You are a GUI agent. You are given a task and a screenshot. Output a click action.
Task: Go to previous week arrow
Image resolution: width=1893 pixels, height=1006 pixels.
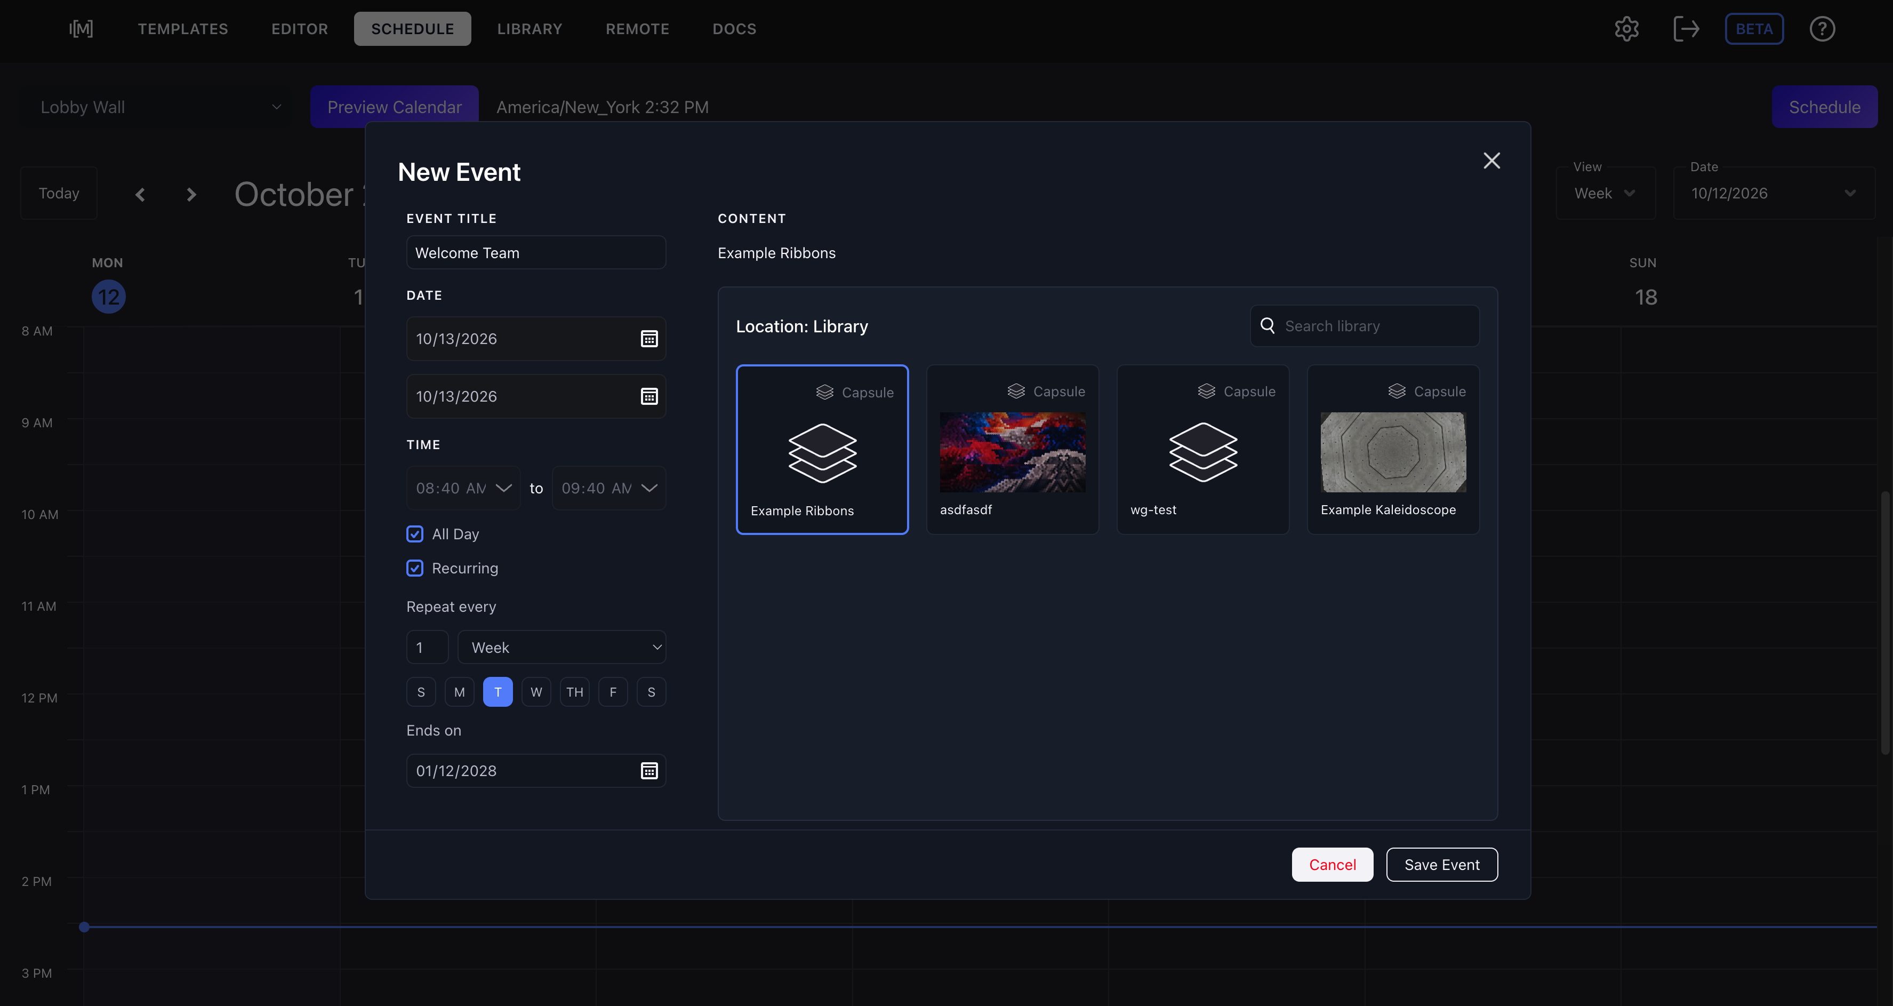[x=140, y=194]
